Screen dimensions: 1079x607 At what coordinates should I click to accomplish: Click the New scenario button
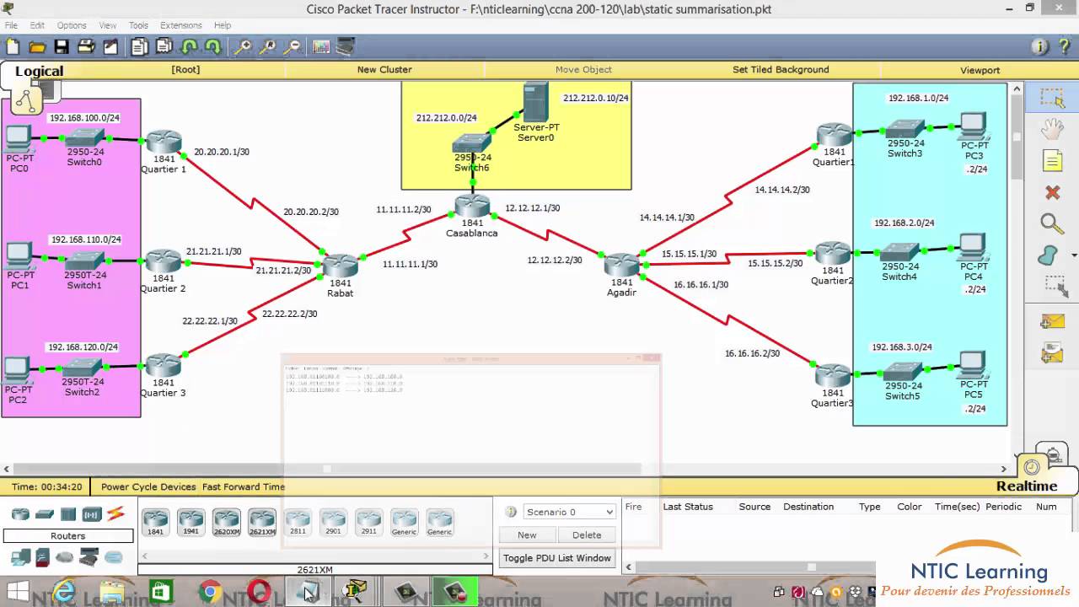tap(527, 534)
